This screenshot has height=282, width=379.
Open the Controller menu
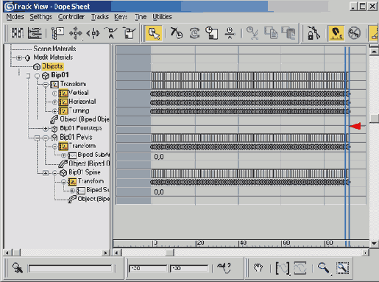coord(71,17)
